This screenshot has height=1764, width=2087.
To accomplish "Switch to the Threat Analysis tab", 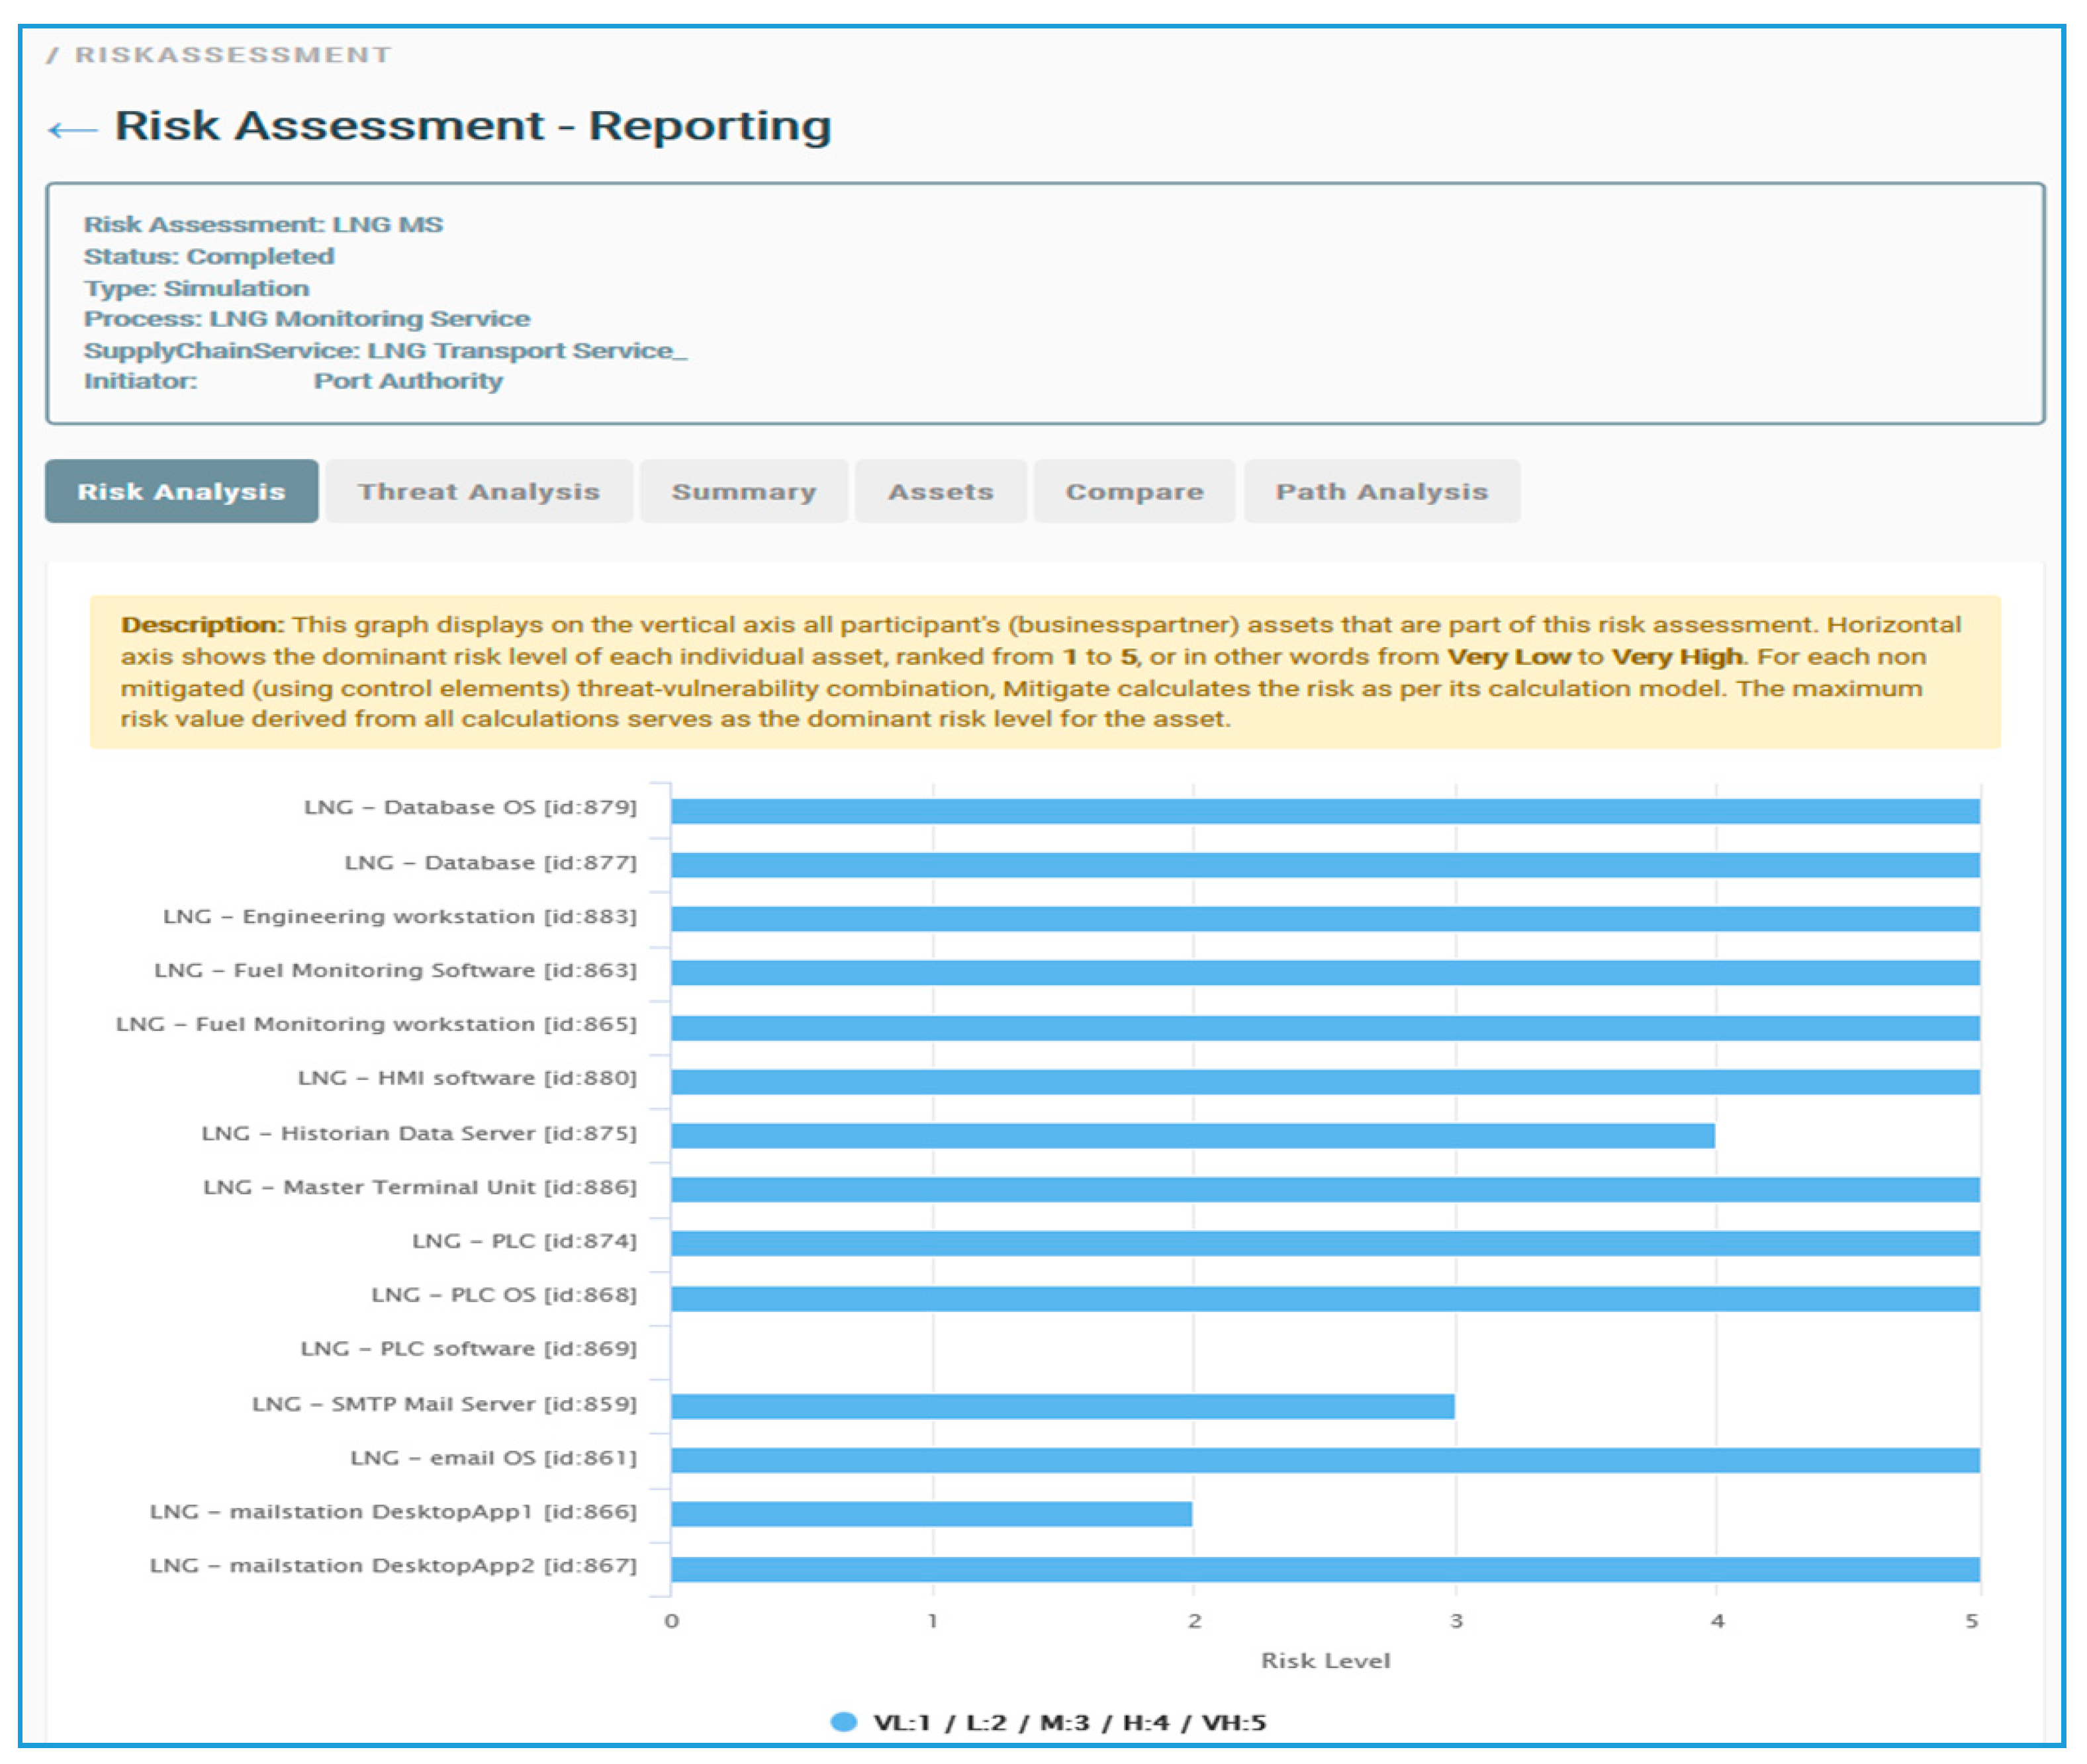I will click(x=478, y=491).
